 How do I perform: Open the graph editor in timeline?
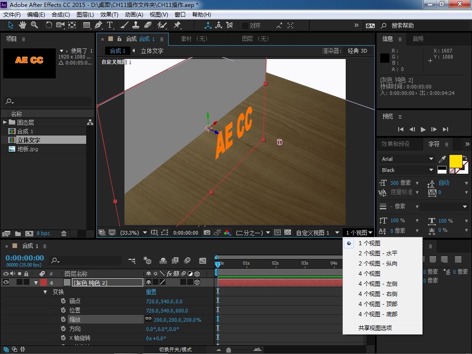point(203,261)
